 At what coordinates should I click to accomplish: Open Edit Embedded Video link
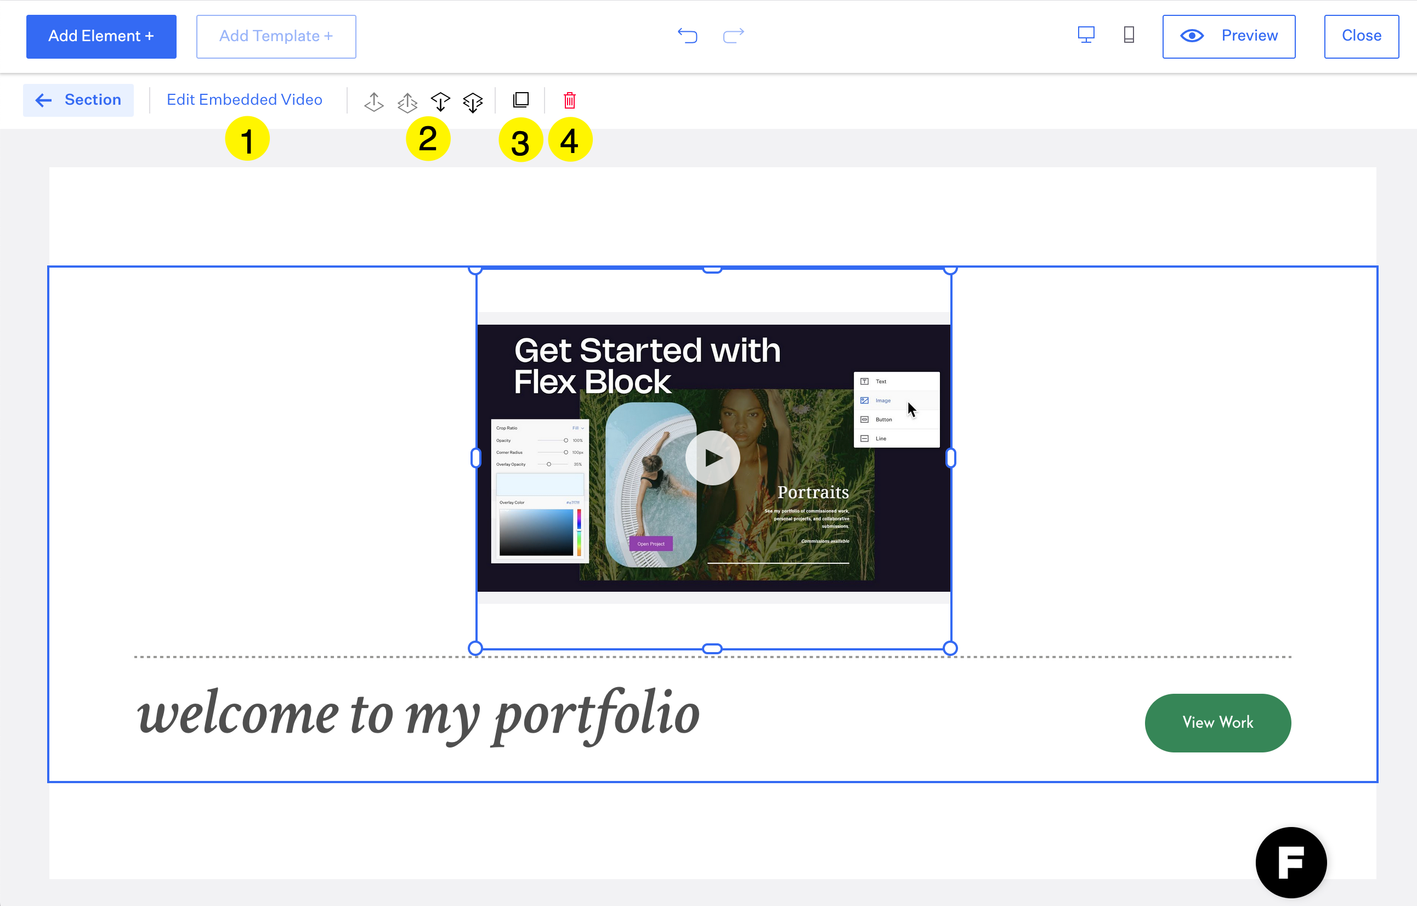[244, 100]
